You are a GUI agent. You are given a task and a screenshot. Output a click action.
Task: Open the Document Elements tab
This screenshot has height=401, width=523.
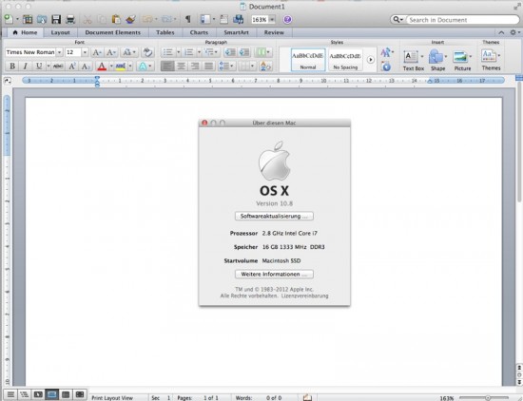point(113,32)
